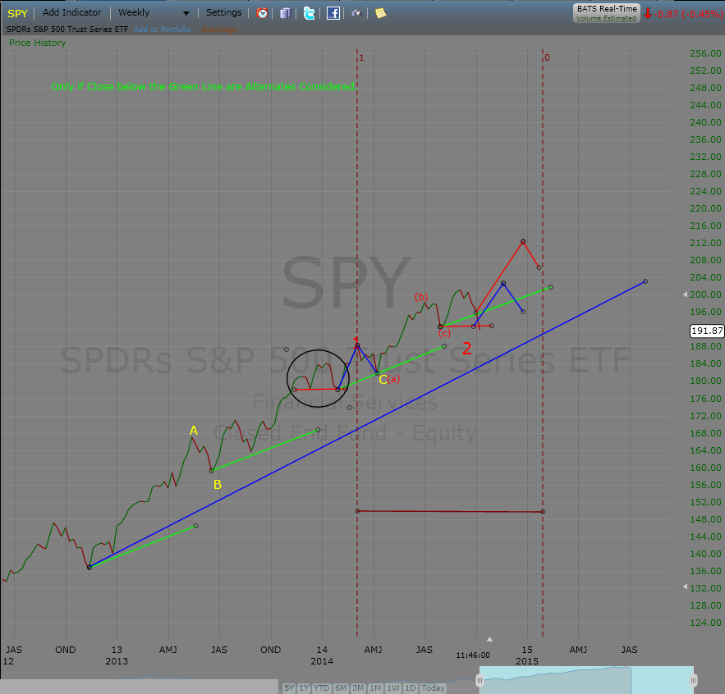Click the Add to Portfolio link
Viewport: 725px width, 694px height.
point(163,29)
